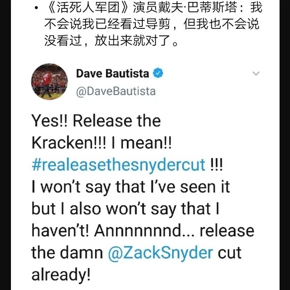The image size is (290, 290).
Task: Open the @ZackSnyder mention
Action: click(160, 253)
